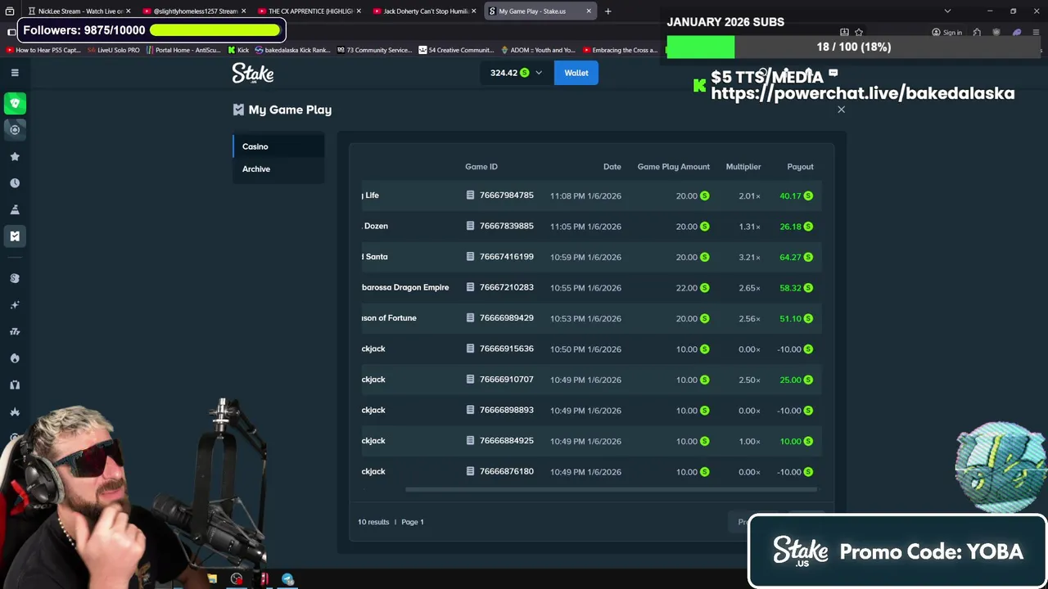The height and width of the screenshot is (589, 1048).
Task: Open the Sports icon in sidebar
Action: point(15,129)
